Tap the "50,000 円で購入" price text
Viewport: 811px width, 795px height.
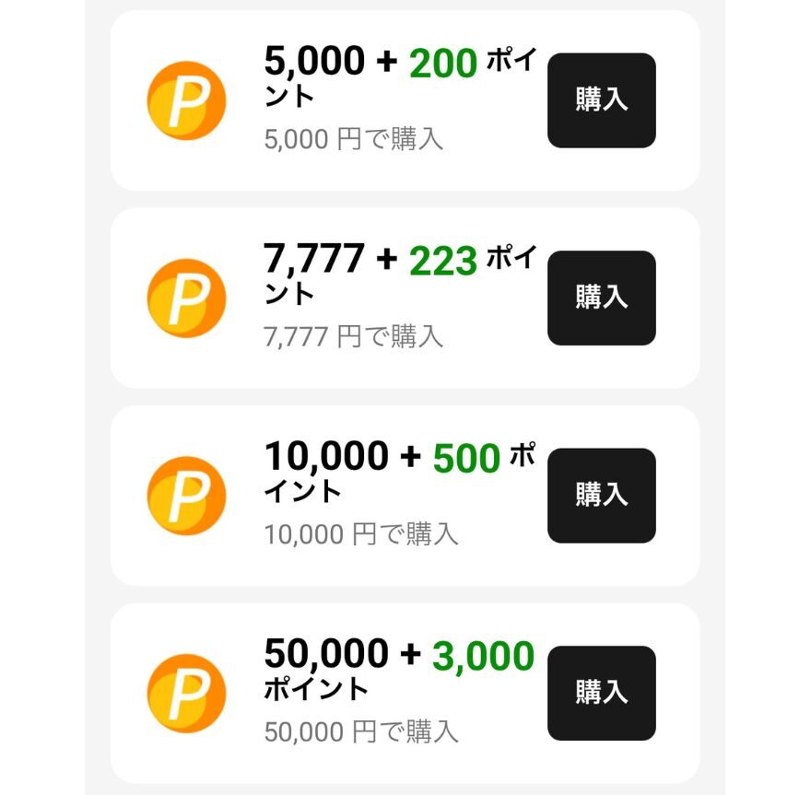pos(361,732)
